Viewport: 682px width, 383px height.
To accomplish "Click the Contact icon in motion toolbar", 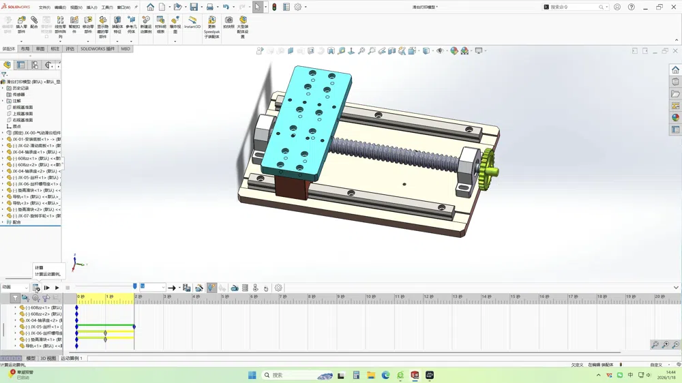I will tap(256, 288).
